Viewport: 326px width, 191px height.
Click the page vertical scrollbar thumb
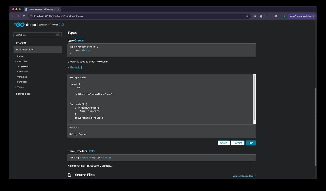[x=316, y=127]
